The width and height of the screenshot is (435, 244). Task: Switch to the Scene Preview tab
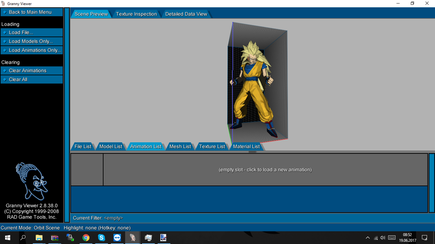[x=91, y=14]
